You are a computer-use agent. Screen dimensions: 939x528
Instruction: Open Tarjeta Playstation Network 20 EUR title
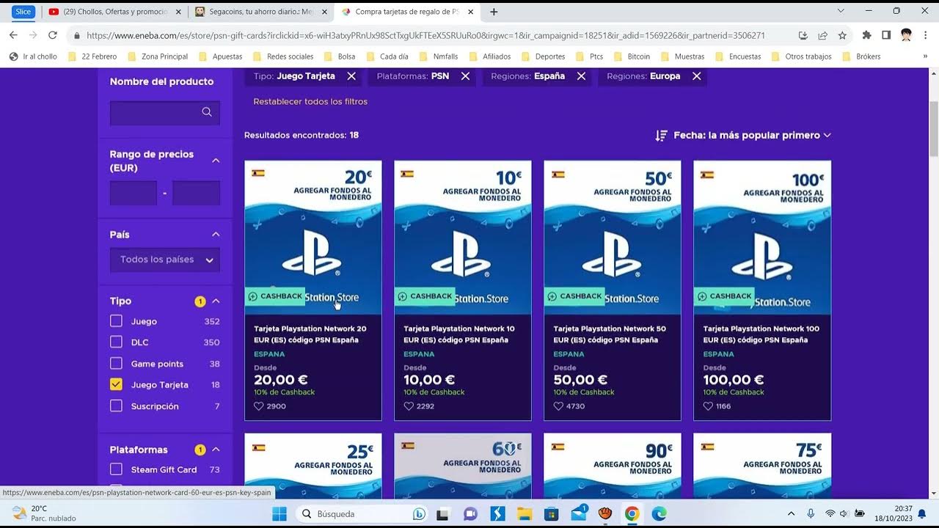pos(310,334)
